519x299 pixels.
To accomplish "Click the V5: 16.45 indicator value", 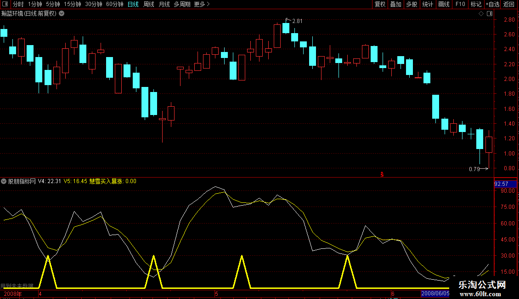I will point(75,181).
